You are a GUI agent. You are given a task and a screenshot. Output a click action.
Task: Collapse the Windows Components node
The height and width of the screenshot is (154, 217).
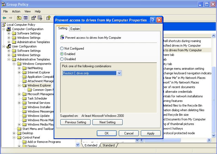coord(14,64)
